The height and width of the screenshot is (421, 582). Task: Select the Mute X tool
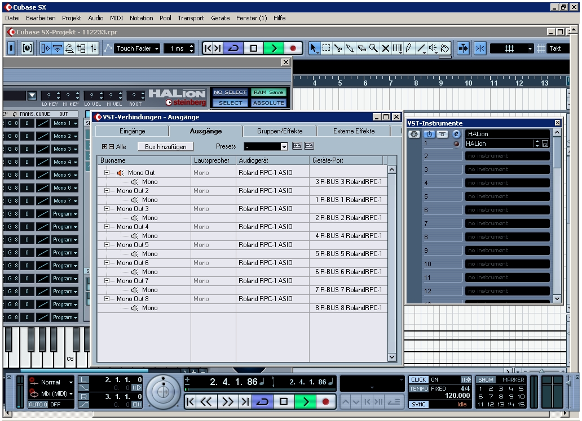tap(386, 48)
